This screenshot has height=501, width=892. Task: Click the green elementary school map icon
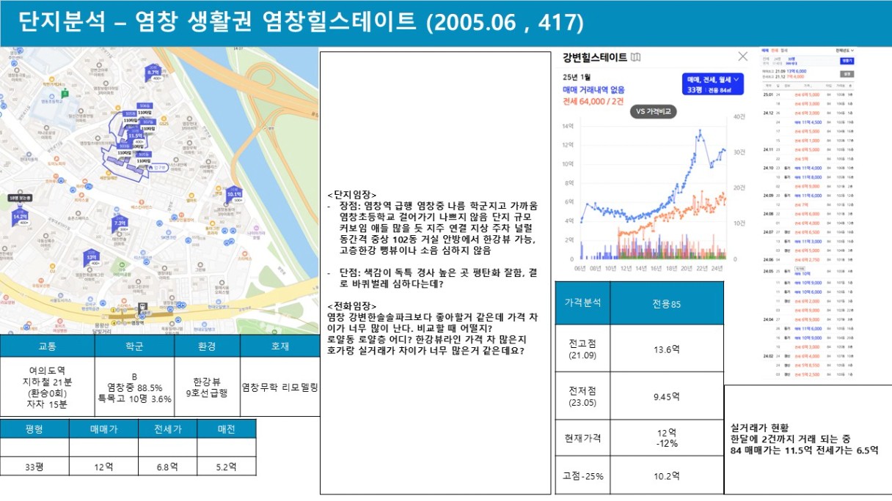(x=65, y=93)
